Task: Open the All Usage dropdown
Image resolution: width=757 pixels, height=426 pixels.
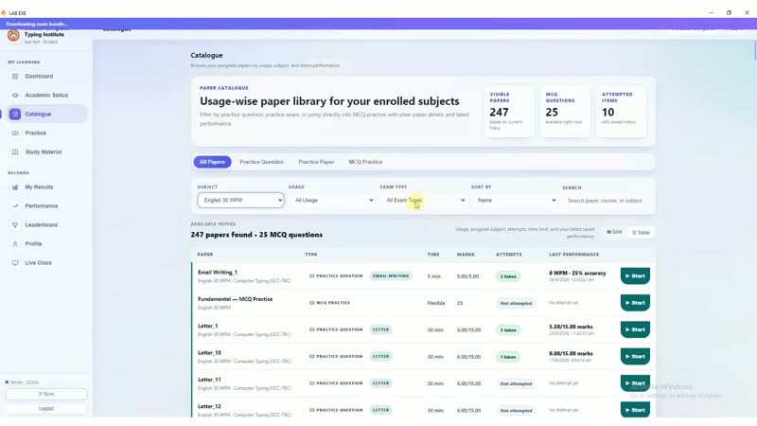Action: pos(333,200)
